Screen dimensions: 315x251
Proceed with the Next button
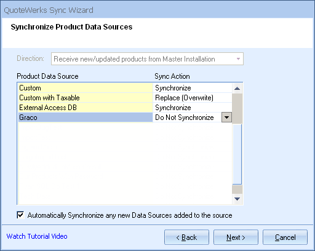click(236, 237)
